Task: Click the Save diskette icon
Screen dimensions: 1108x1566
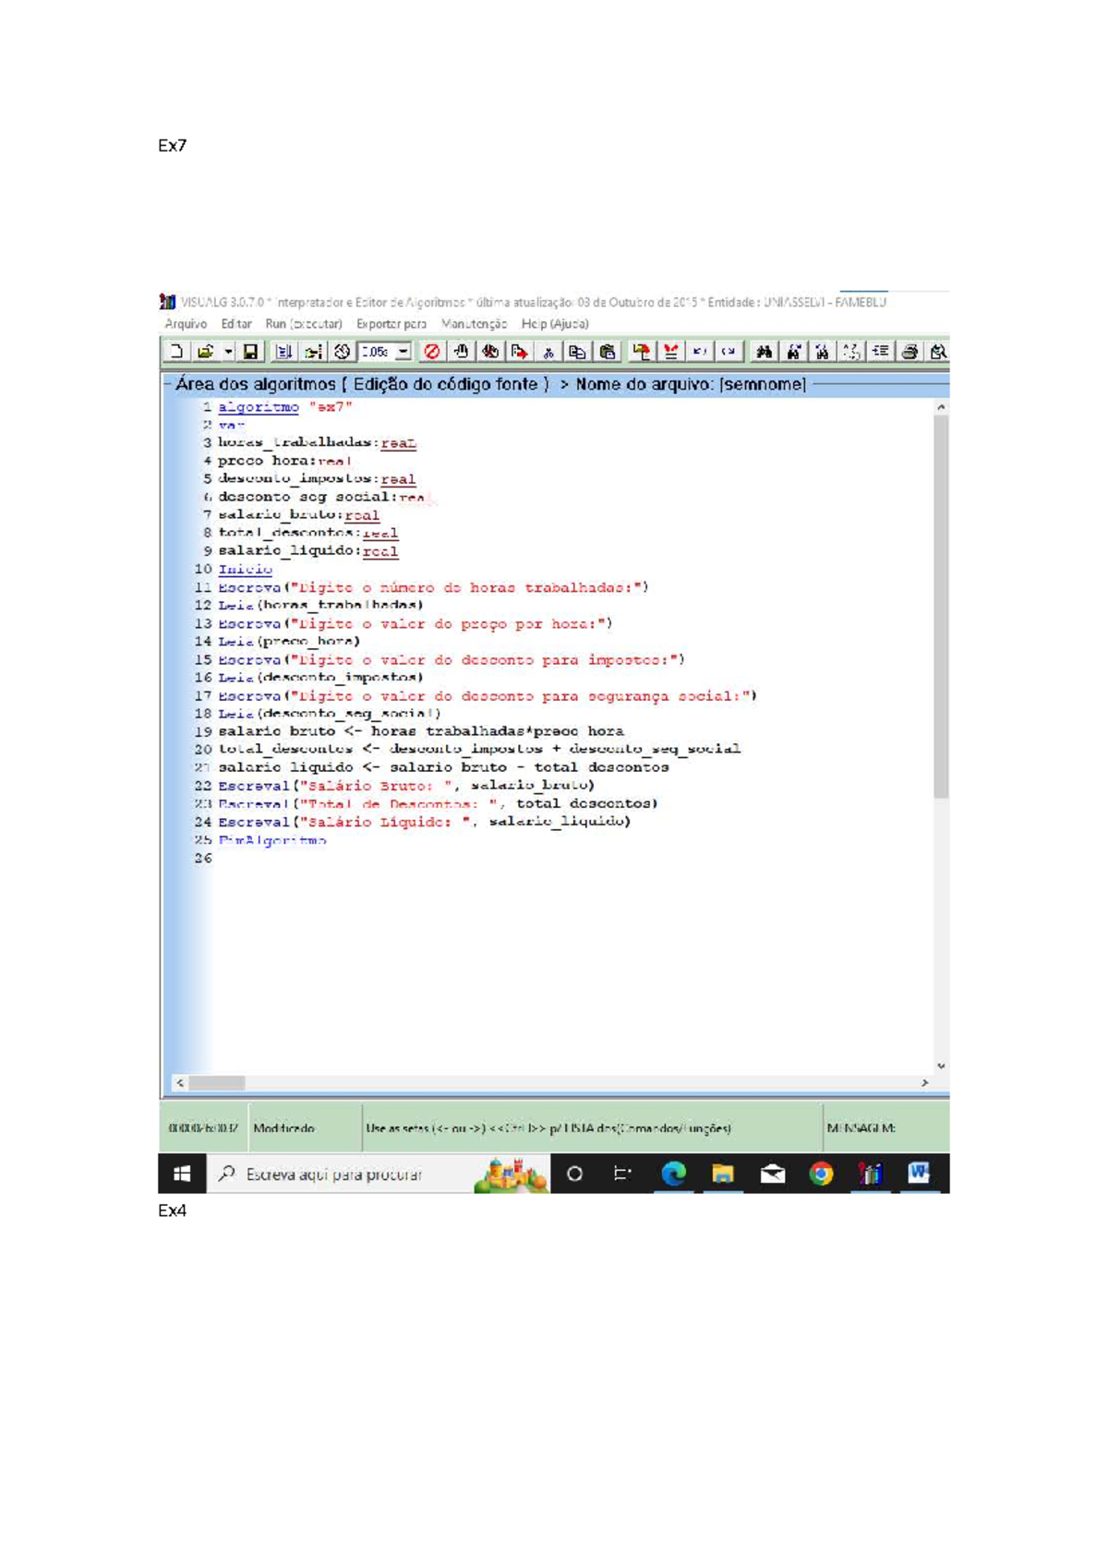Action: point(250,352)
